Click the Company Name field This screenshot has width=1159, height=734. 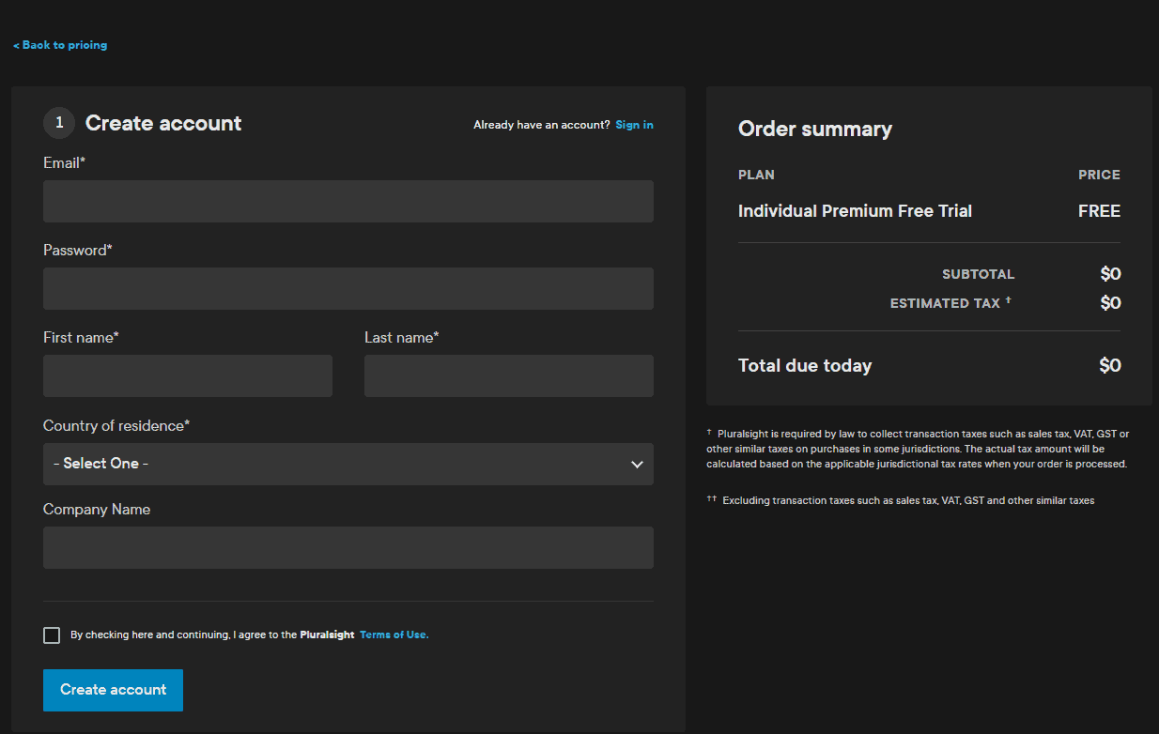[x=348, y=547]
